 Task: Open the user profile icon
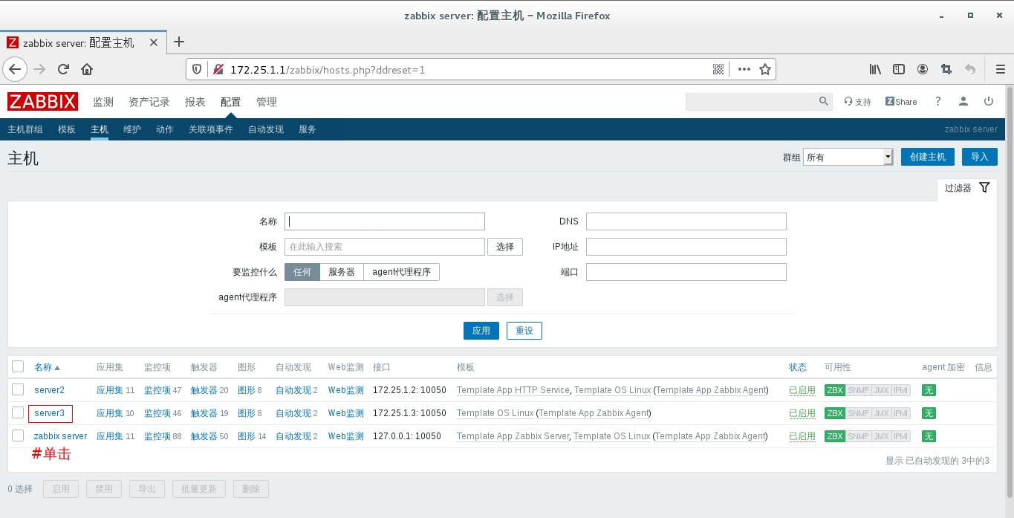click(x=963, y=101)
